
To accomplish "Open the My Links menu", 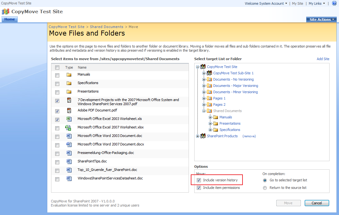I will pos(317,3).
